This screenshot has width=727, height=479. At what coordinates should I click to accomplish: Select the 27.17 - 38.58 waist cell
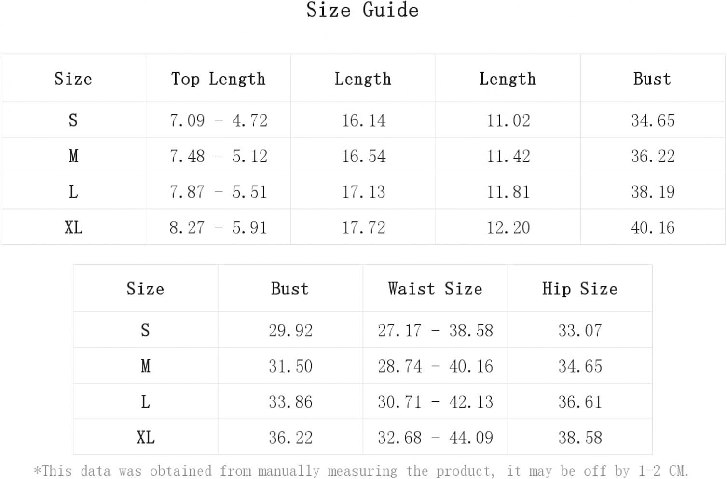435,330
